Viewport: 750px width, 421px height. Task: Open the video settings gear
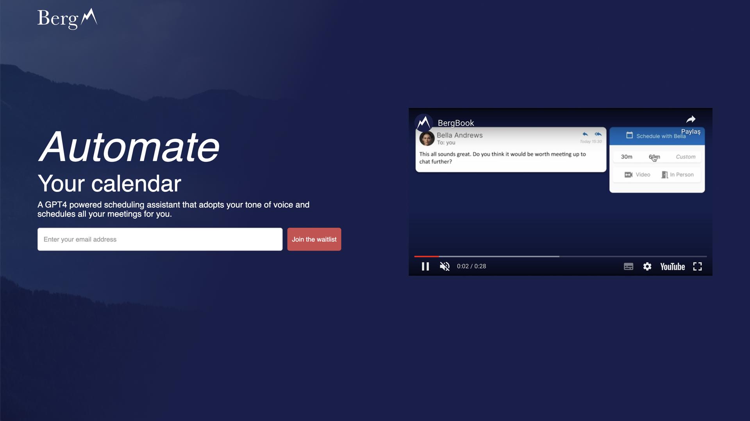coord(647,266)
